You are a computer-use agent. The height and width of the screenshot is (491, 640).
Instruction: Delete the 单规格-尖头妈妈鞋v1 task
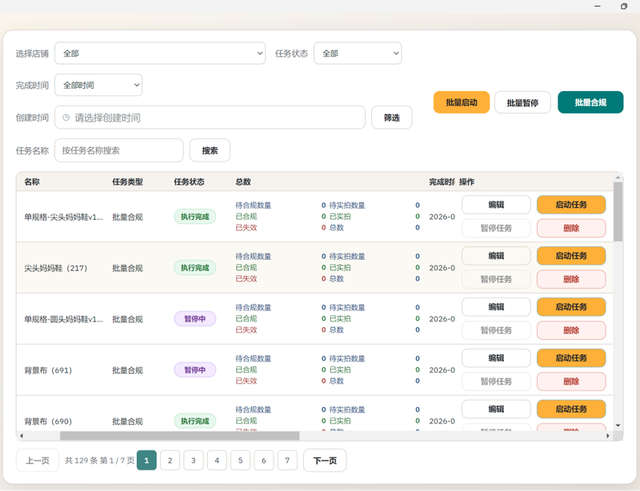pos(571,228)
